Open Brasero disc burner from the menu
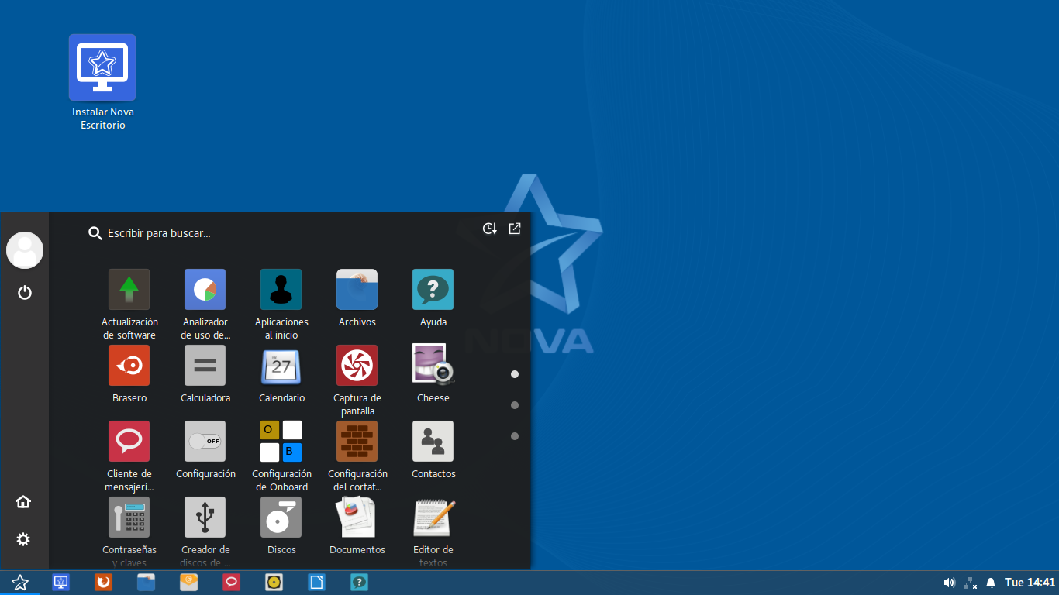The image size is (1059, 595). pos(129,366)
